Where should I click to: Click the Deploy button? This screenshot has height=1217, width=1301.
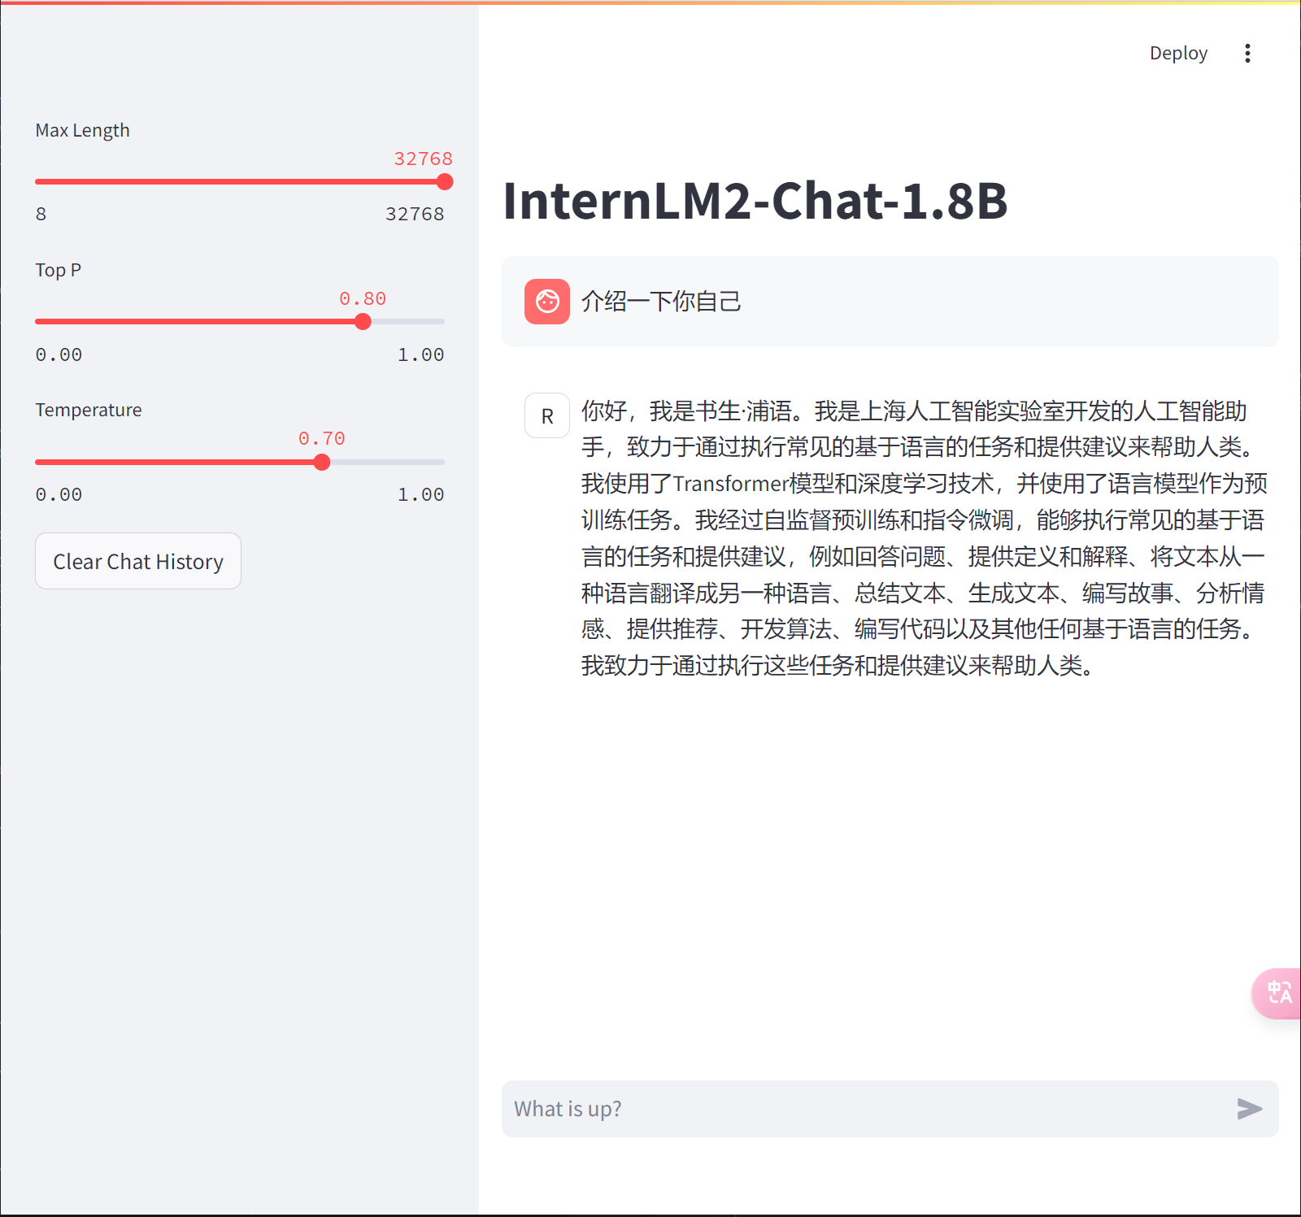[x=1178, y=54]
